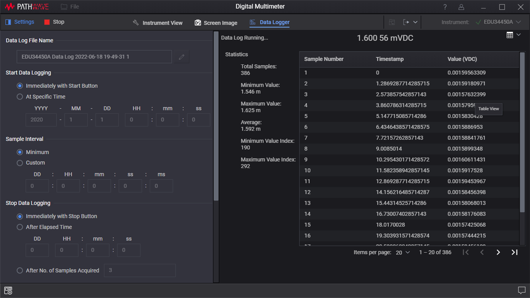Go to previous page of table
Viewport: 530px width, 298px height.
click(x=482, y=252)
